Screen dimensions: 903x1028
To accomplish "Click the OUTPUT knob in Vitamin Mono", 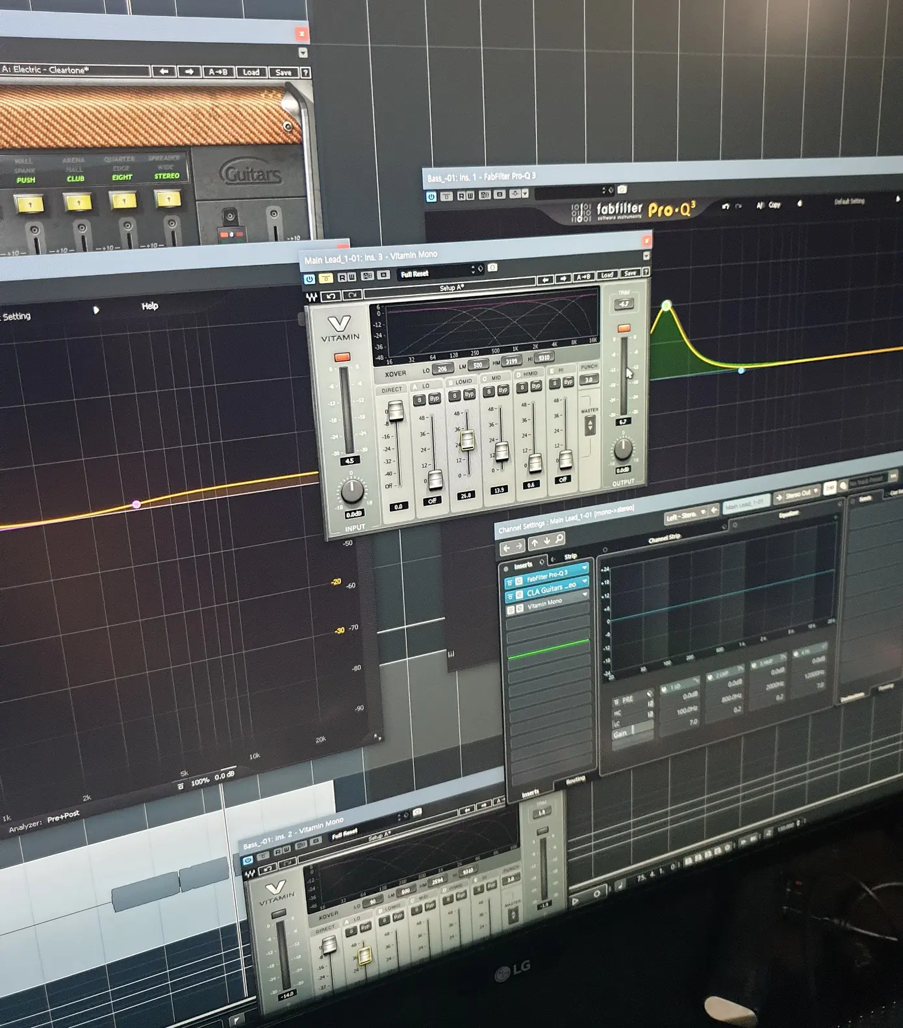I will 623,447.
